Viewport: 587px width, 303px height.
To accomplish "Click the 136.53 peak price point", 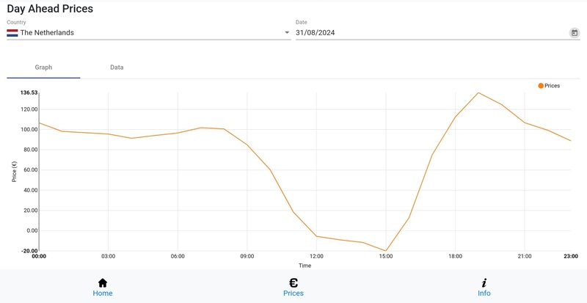I will [478, 93].
